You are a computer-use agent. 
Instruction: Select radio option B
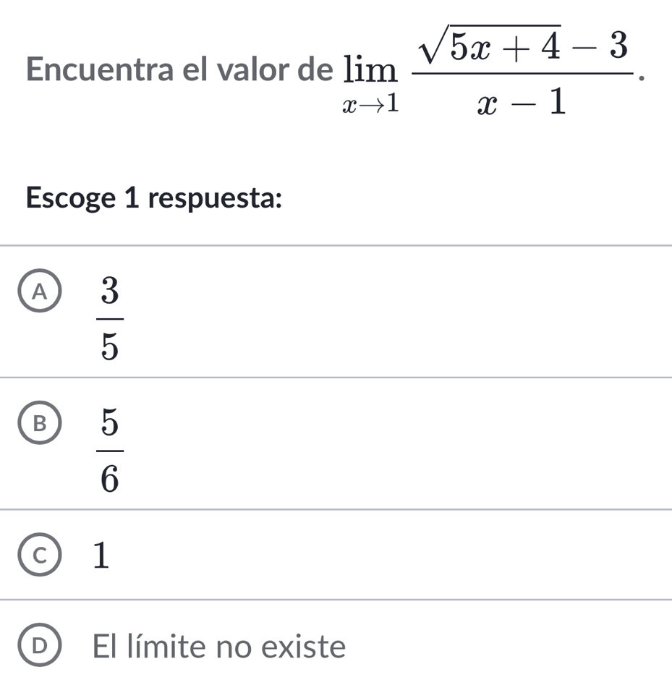pyautogui.click(x=41, y=425)
